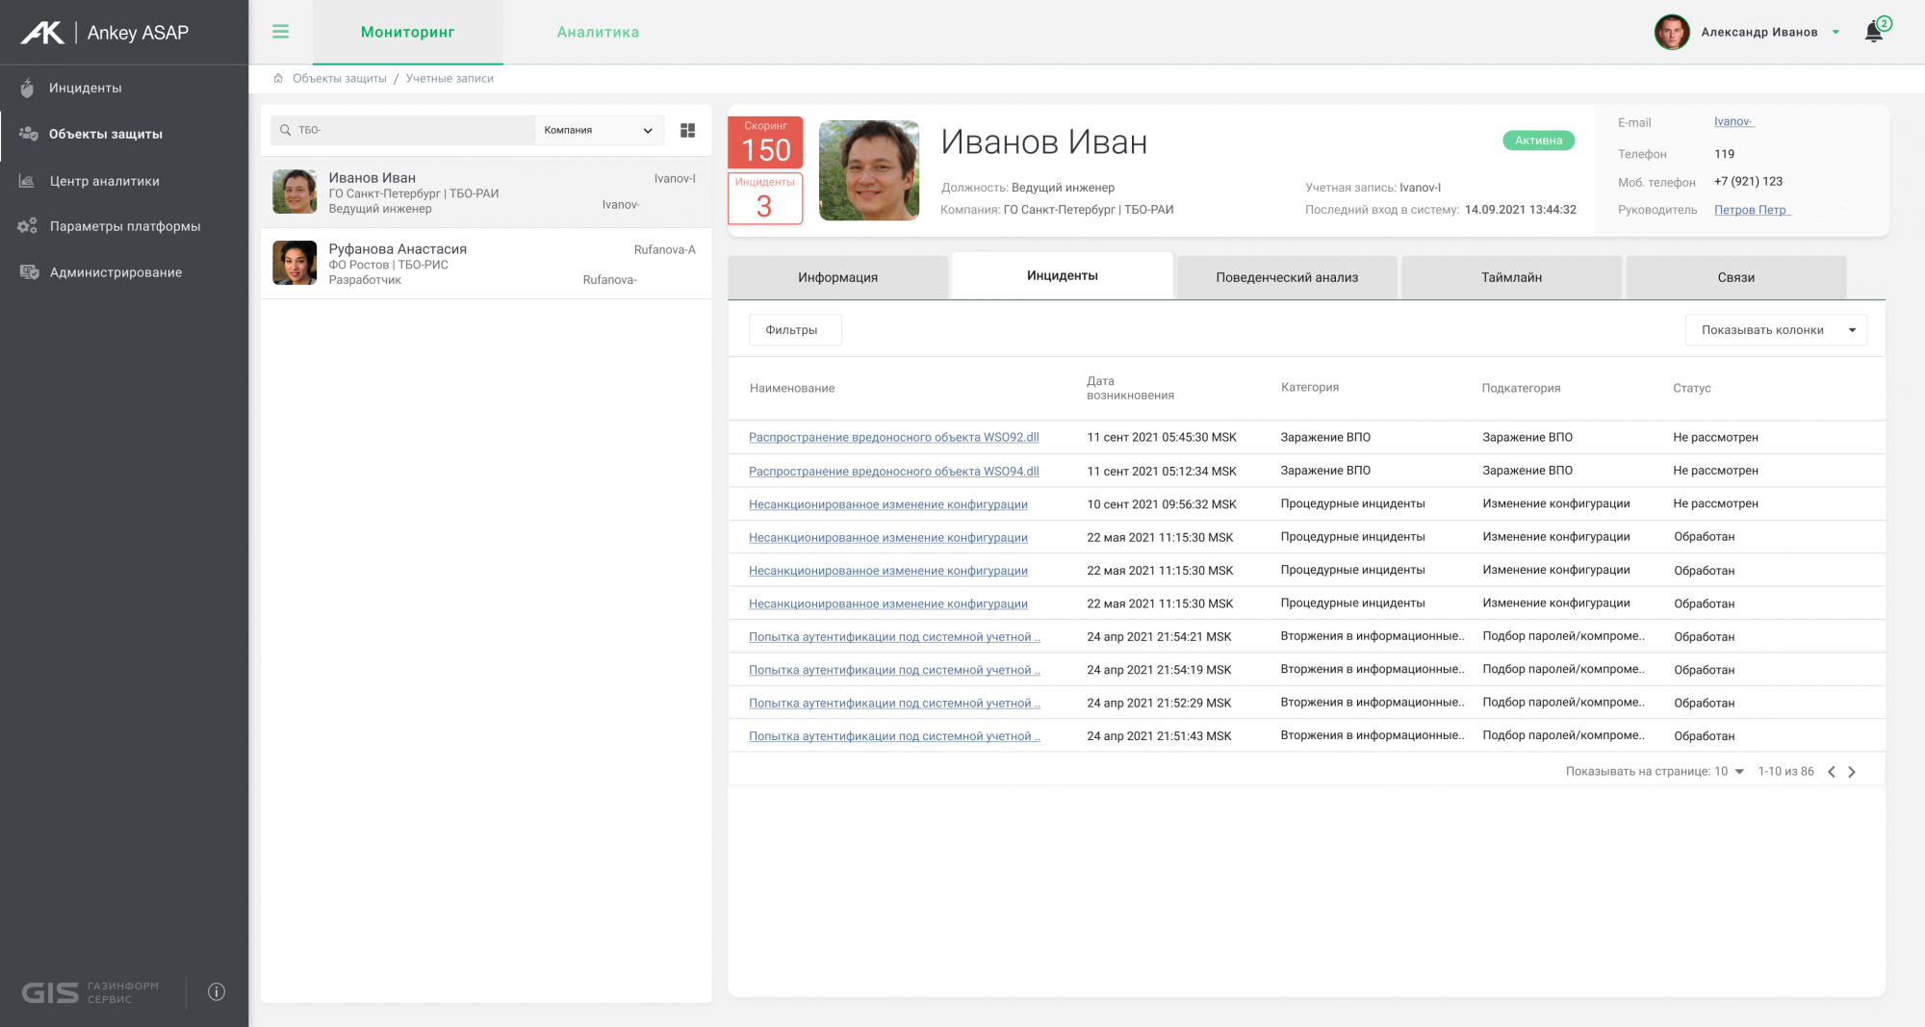Viewport: 1925px width, 1027px height.
Task: Go to previous page of incidents
Action: point(1832,772)
